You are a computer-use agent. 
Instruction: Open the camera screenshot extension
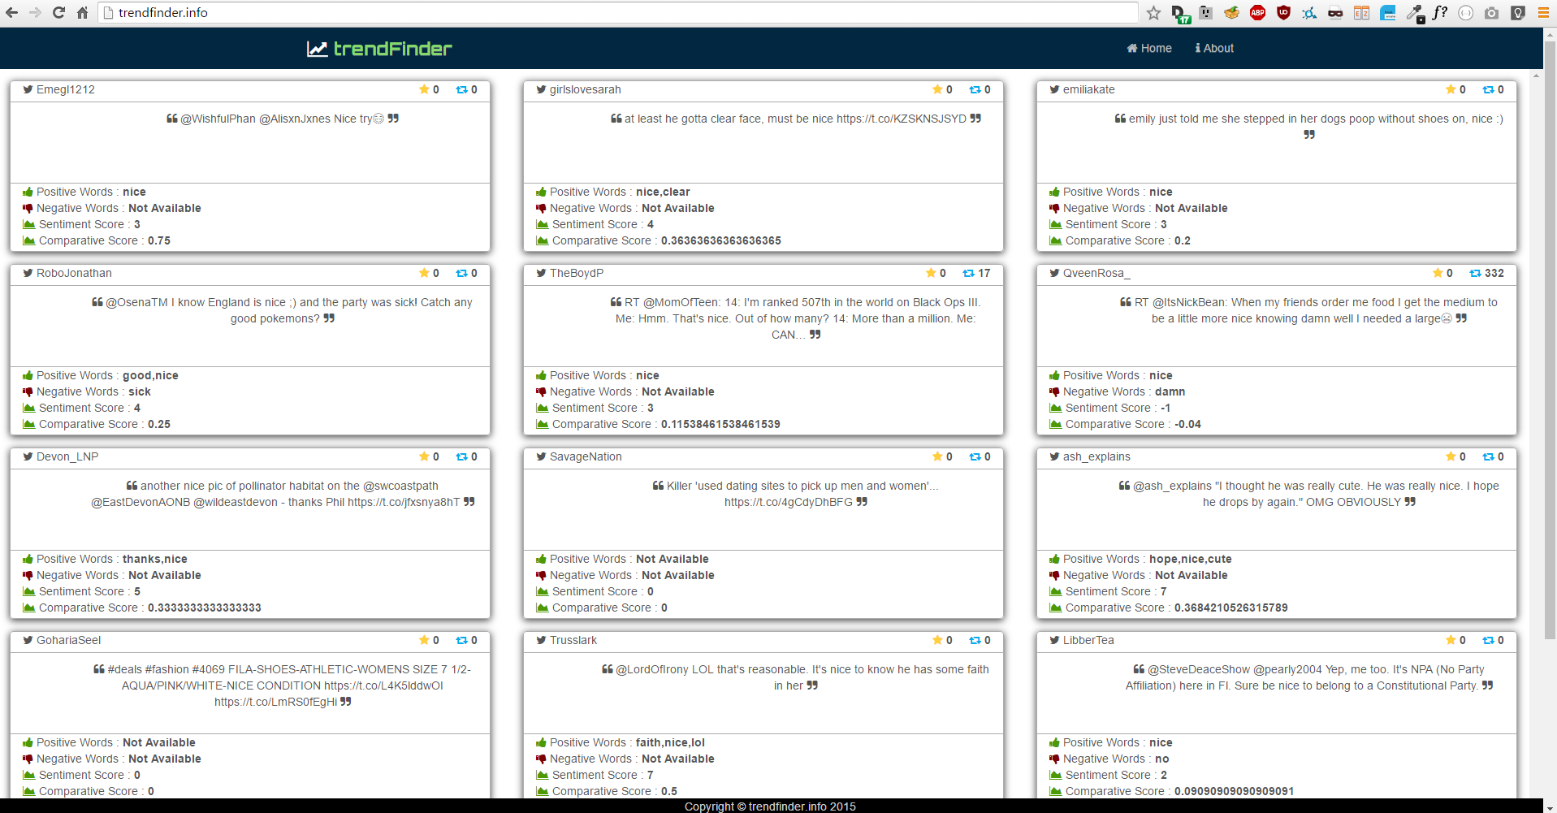pyautogui.click(x=1491, y=12)
